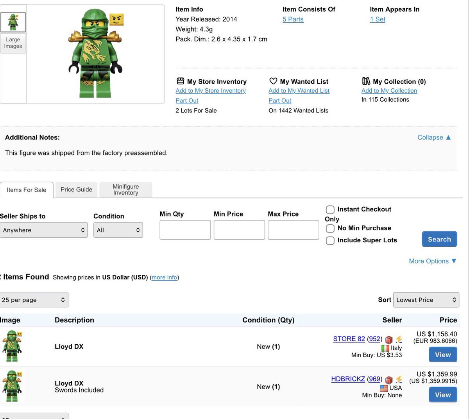Click the Search button
This screenshot has width=469, height=419.
(x=439, y=239)
